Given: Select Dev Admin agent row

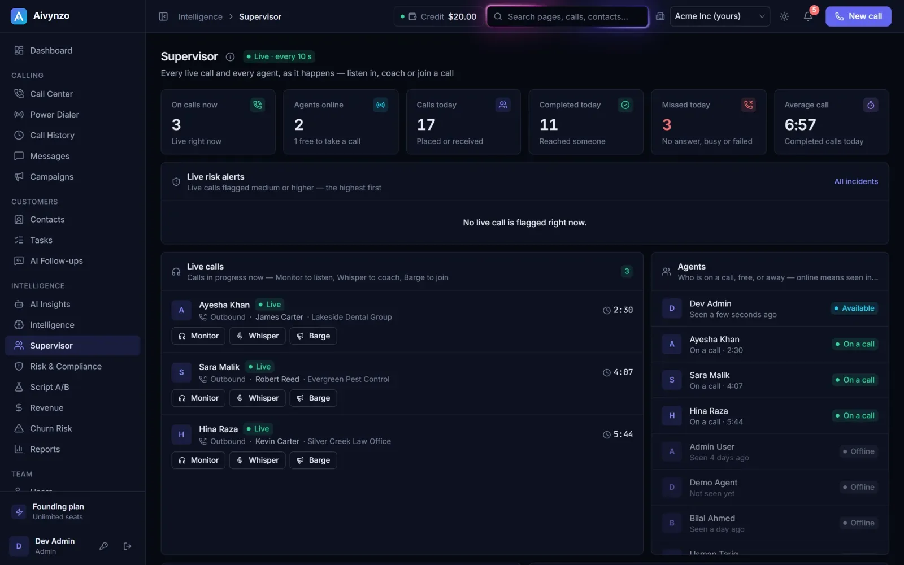Looking at the screenshot, I should (x=770, y=308).
